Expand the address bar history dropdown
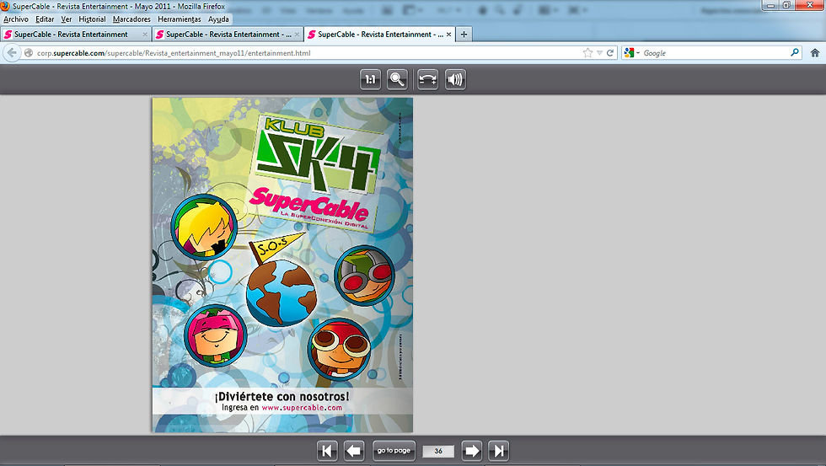This screenshot has width=826, height=466. coord(599,52)
